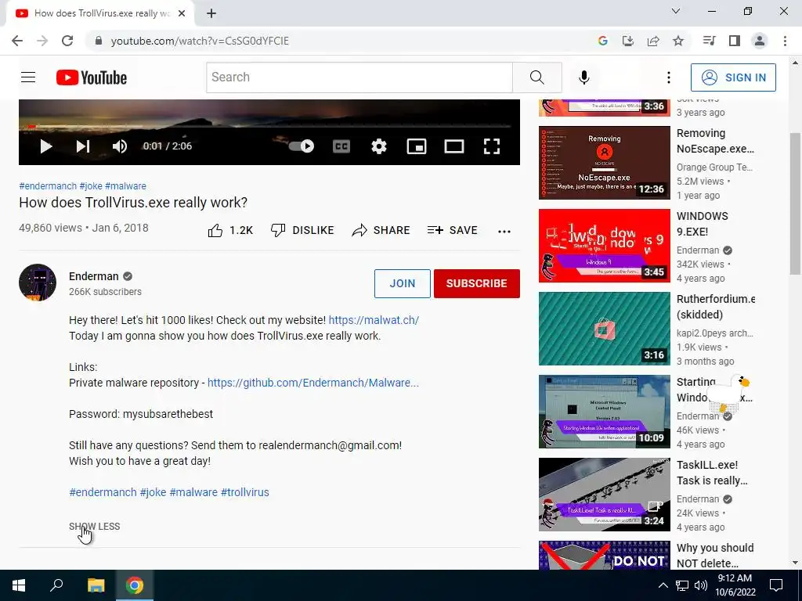Viewport: 802px width, 601px height.
Task: Open the Enderman channel name link
Action: coord(94,276)
